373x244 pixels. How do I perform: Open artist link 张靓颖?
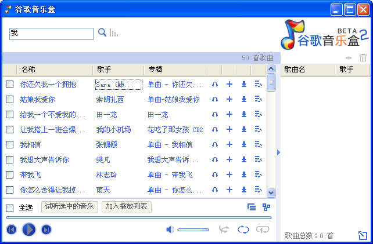(x=106, y=144)
